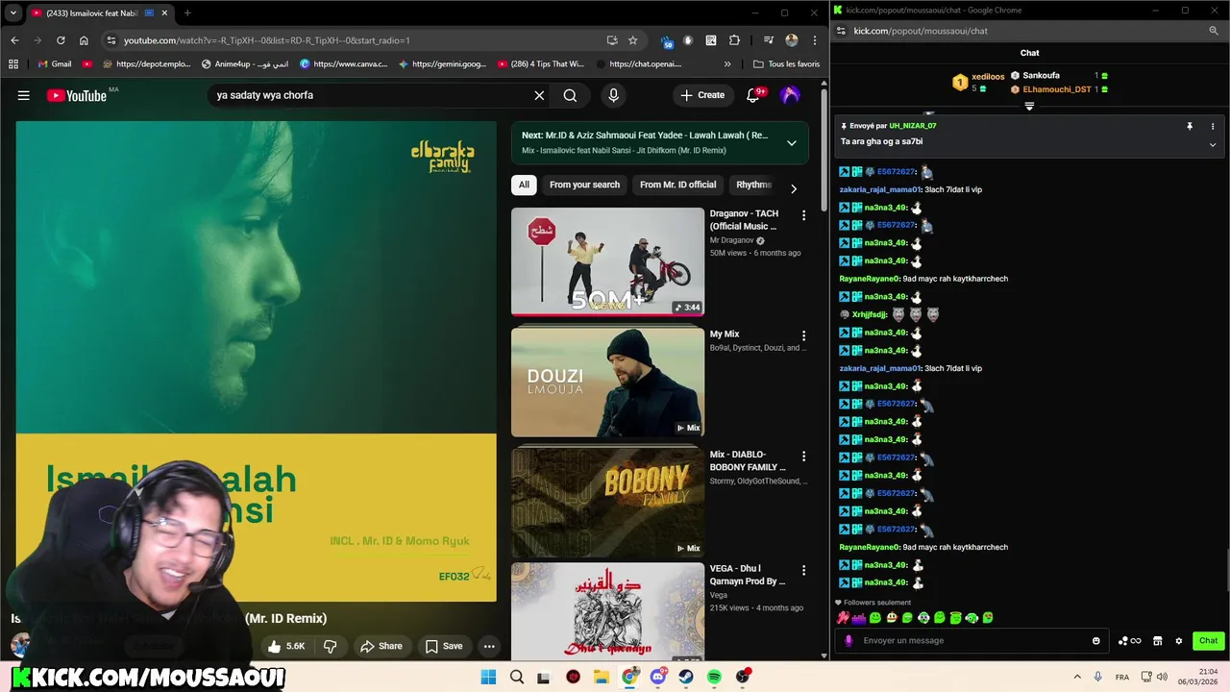1230x692 pixels.
Task: Start voice search with the microphone
Action: click(x=613, y=95)
